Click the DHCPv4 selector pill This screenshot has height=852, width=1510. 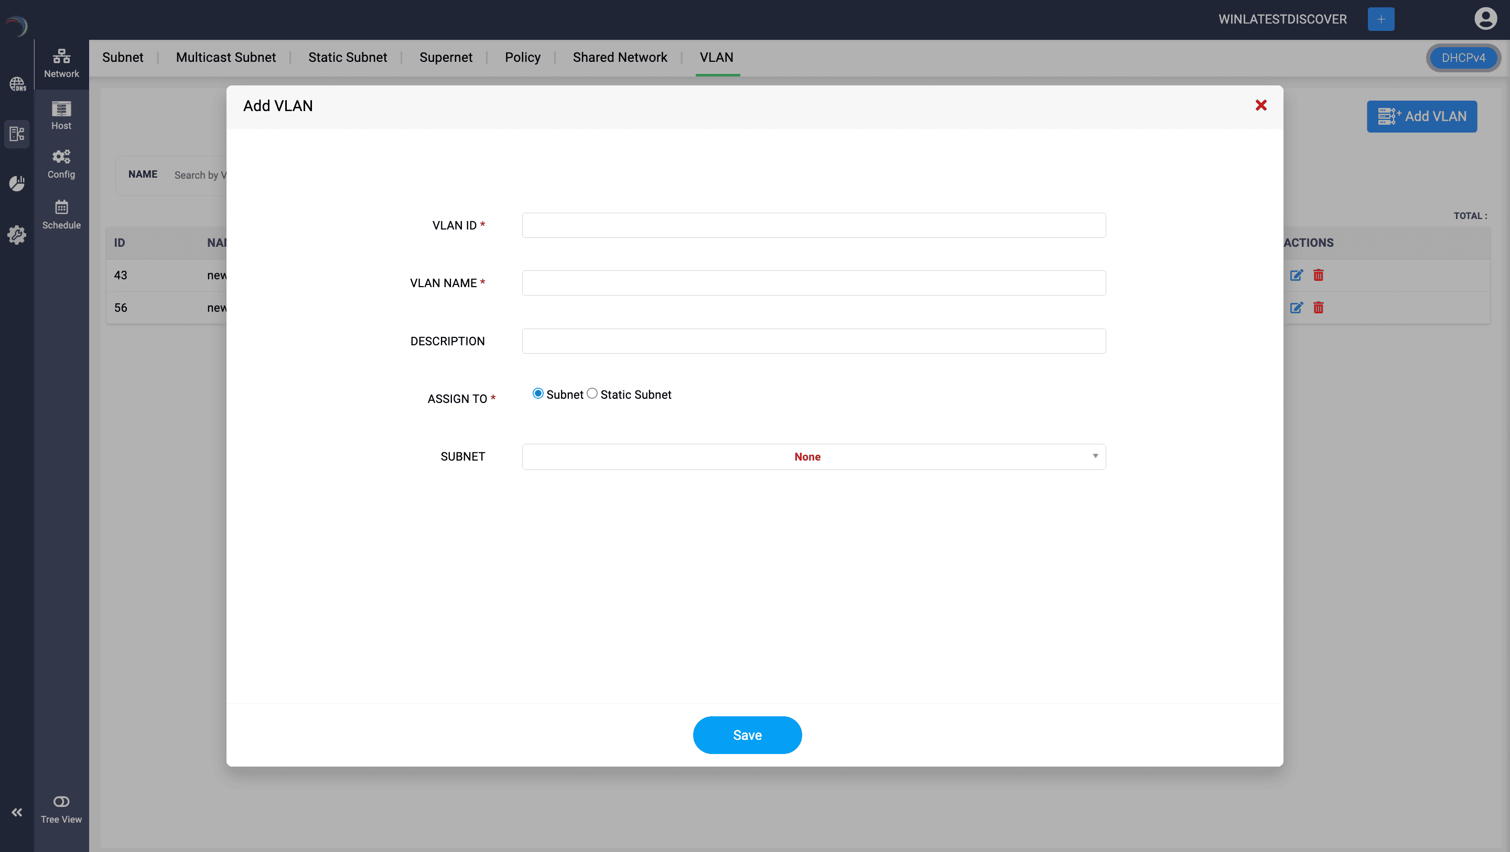(x=1463, y=58)
